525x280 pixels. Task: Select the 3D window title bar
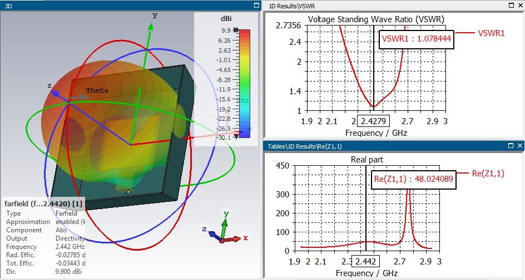tap(130, 6)
